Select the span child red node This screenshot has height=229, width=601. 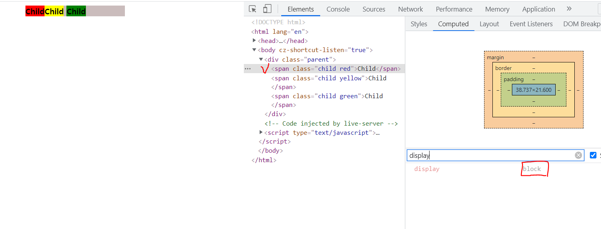[336, 69]
